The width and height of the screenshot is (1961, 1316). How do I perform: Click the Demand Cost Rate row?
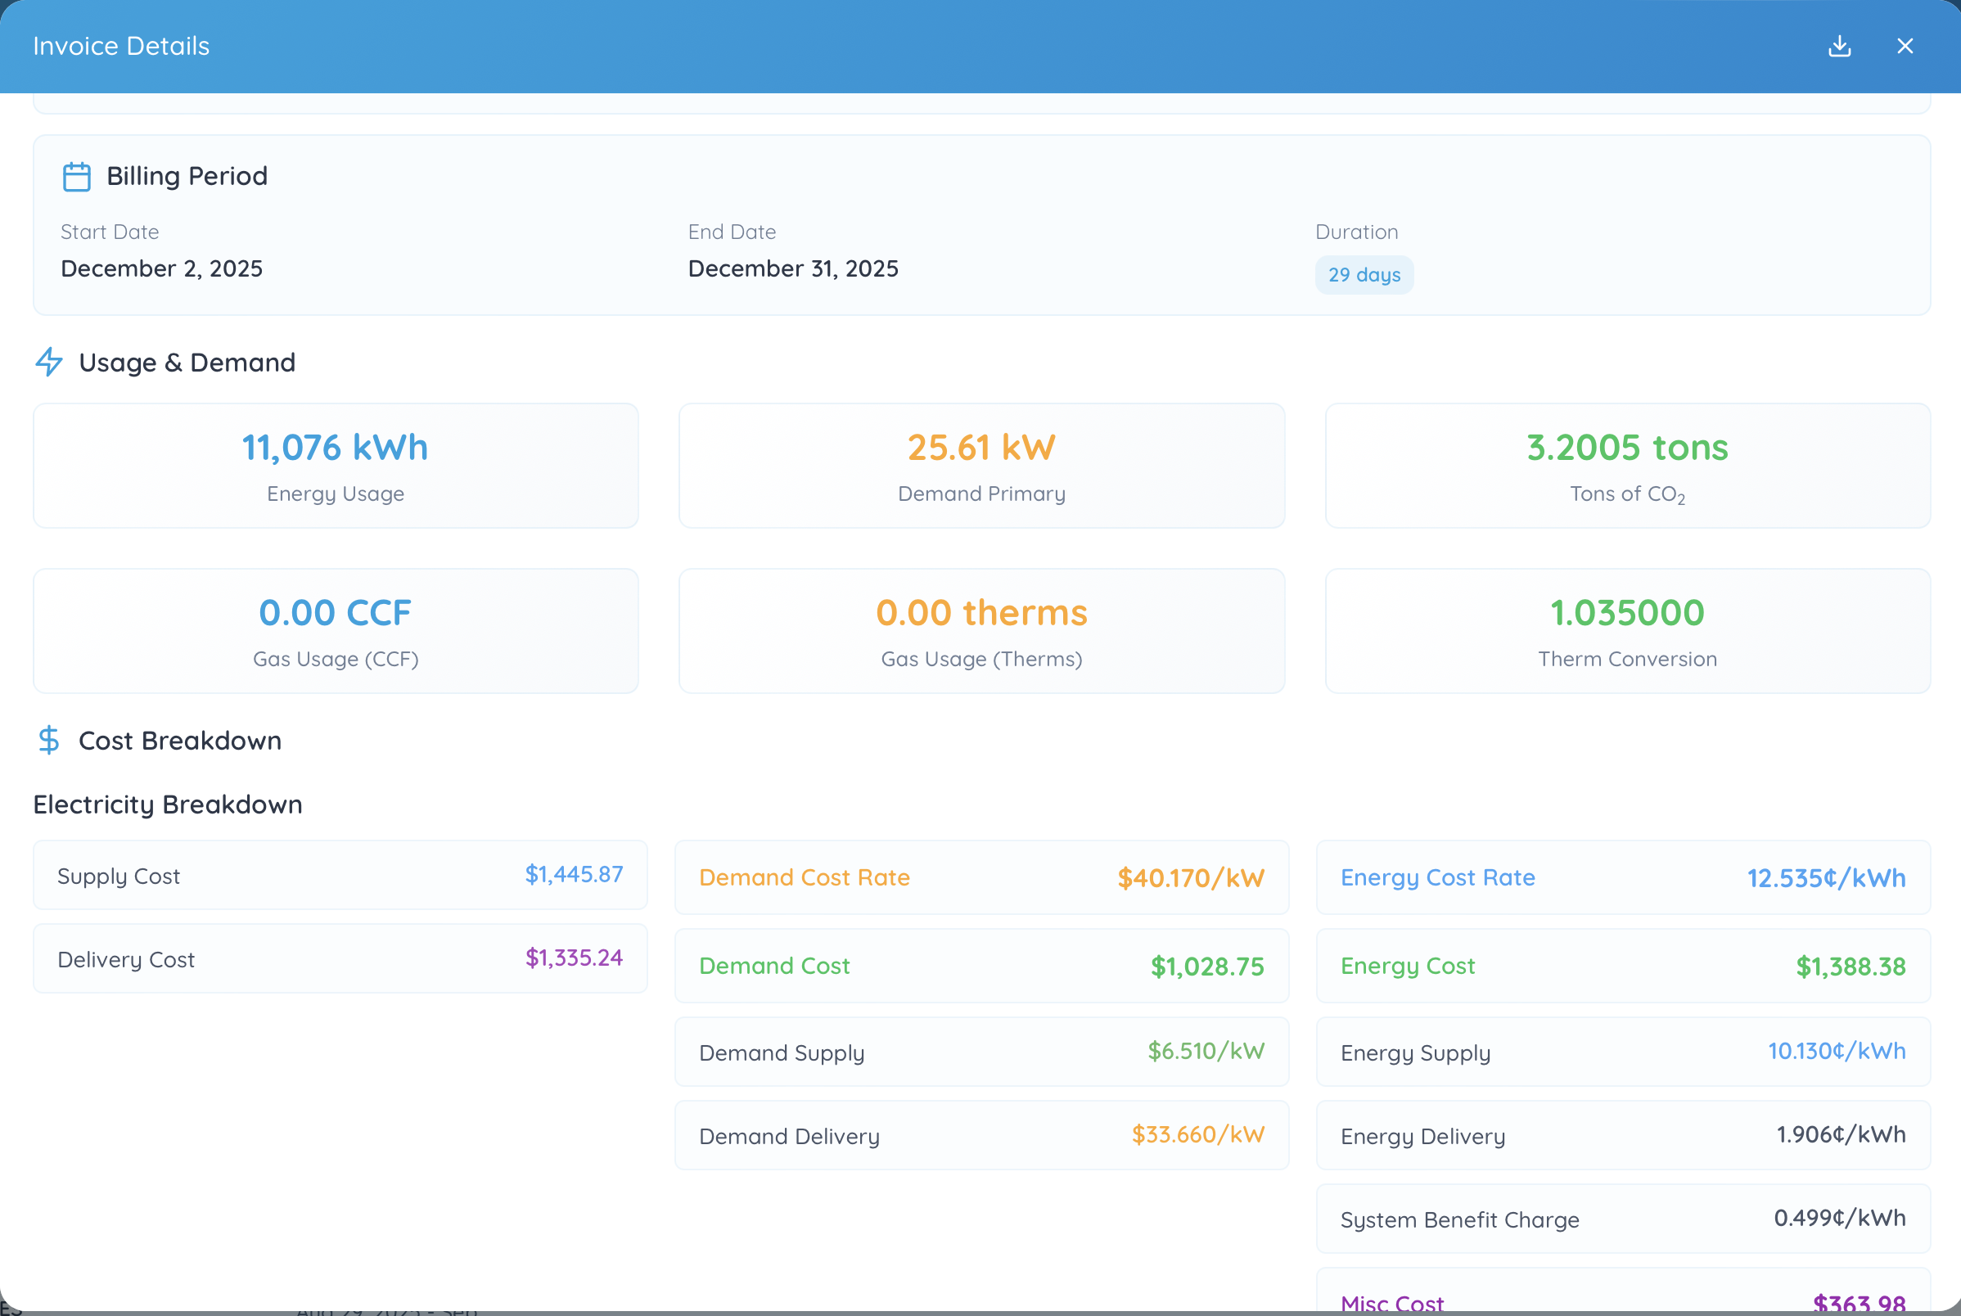981,877
